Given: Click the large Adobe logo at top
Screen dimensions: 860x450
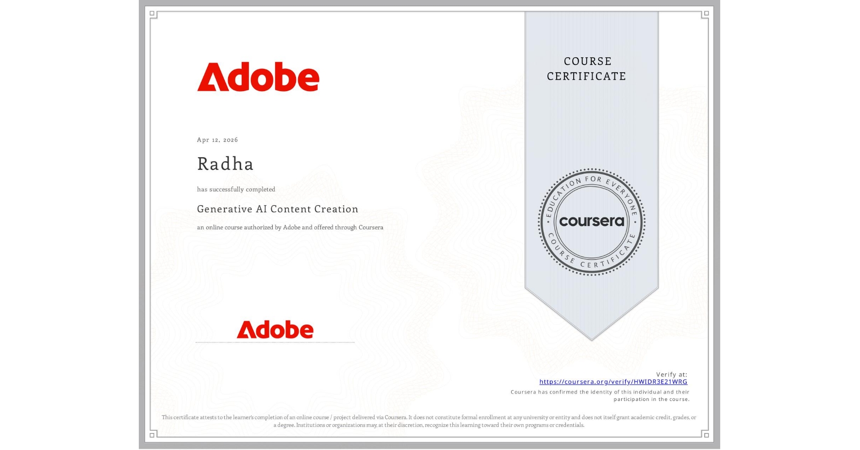Looking at the screenshot, I should 258,77.
